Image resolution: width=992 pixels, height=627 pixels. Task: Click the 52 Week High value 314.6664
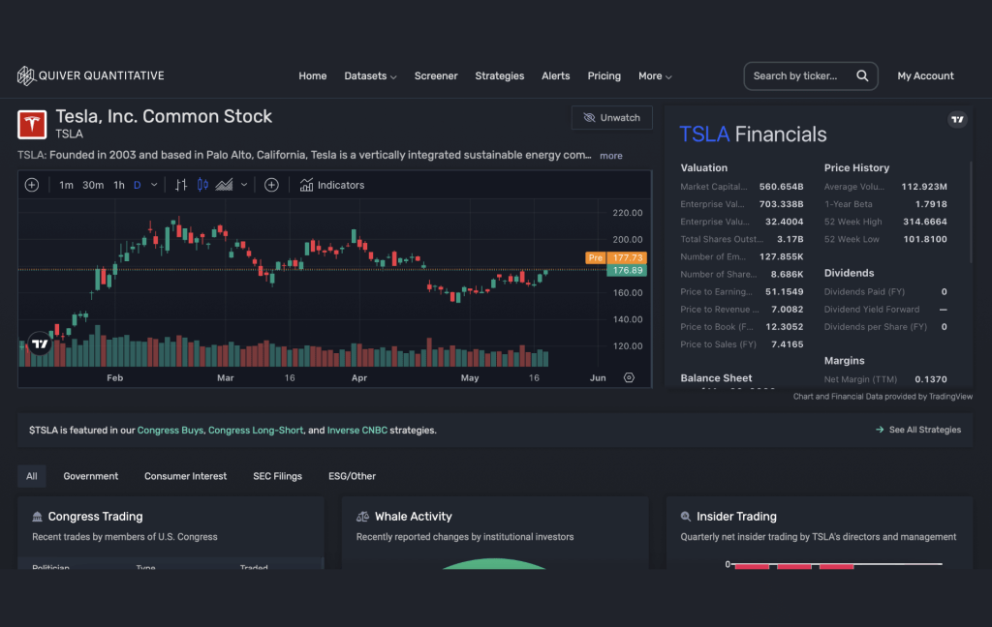[x=925, y=222]
